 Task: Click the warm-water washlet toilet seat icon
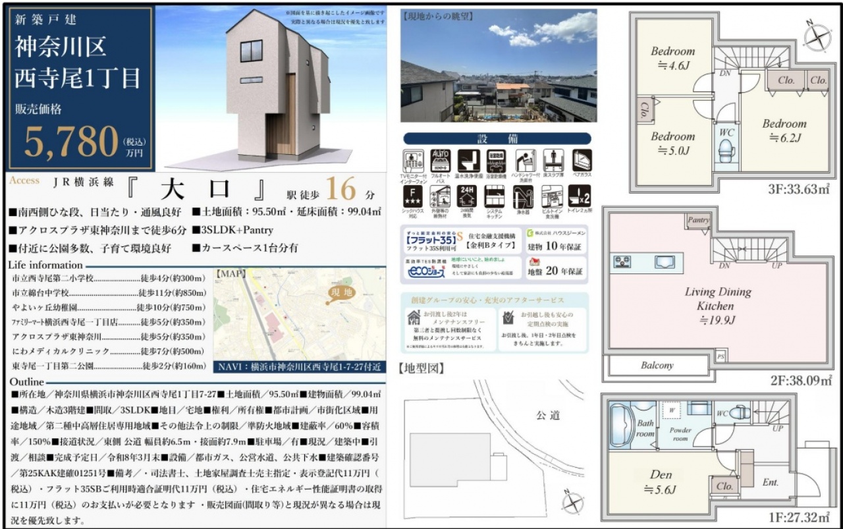[468, 161]
